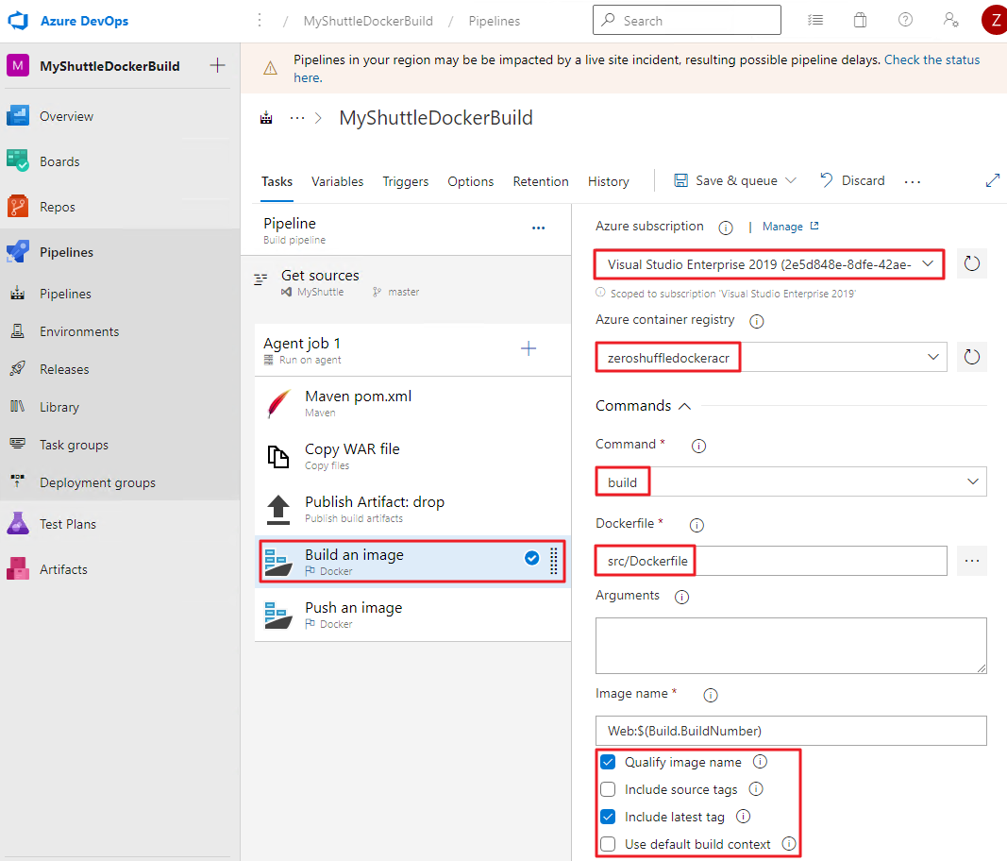Open breadcrumb ellipsis before MyShuttleDockerBuild title

[x=296, y=118]
